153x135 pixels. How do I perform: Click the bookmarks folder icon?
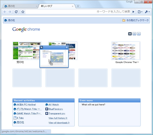pyautogui.click(x=124, y=20)
